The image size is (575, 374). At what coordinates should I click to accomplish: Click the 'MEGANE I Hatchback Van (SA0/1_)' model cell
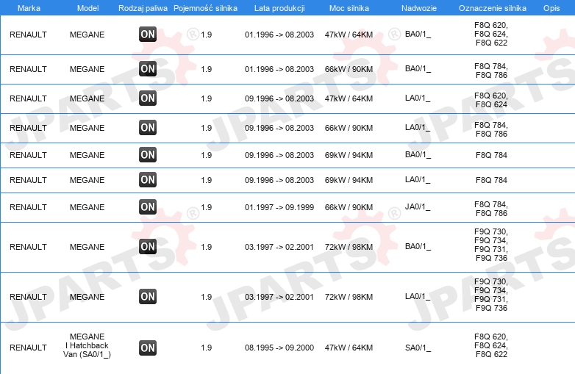pos(87,345)
